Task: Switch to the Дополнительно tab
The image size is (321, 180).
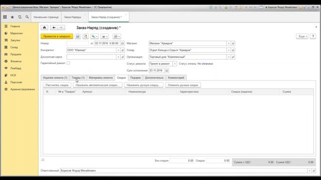Action: [x=154, y=78]
